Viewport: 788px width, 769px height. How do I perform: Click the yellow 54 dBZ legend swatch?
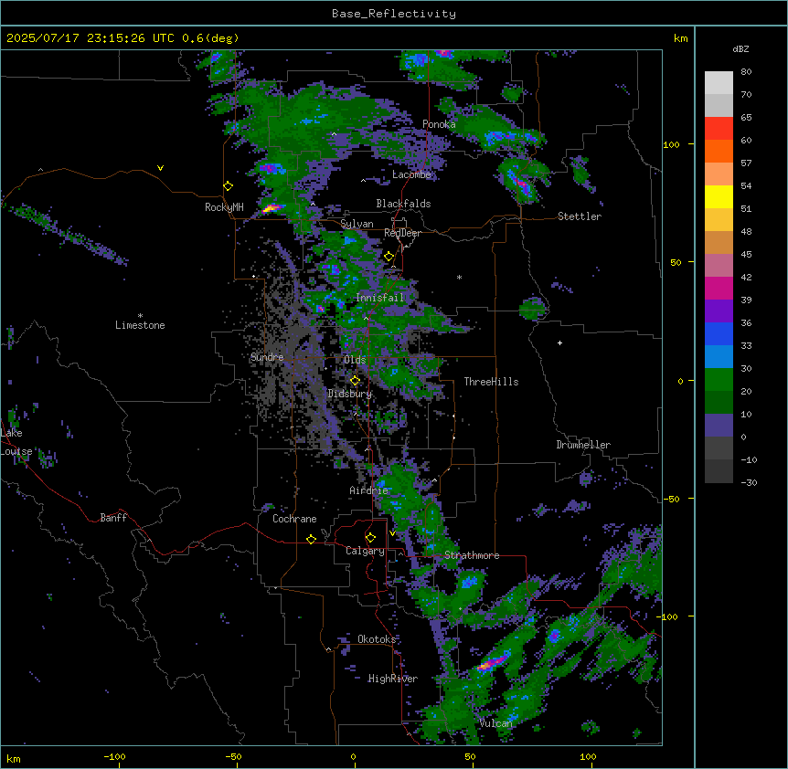pos(719,196)
